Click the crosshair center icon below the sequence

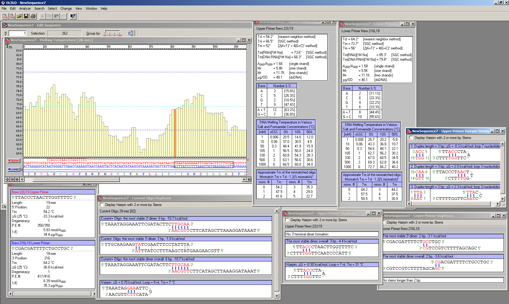click(x=8, y=179)
